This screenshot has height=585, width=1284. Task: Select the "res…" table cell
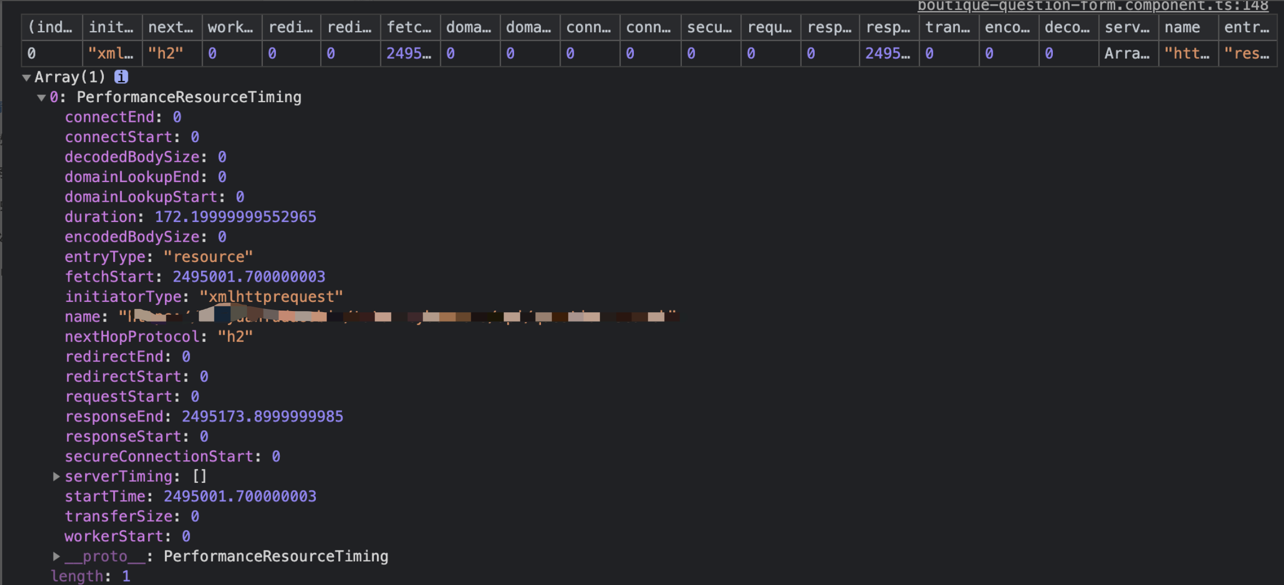coord(1248,54)
